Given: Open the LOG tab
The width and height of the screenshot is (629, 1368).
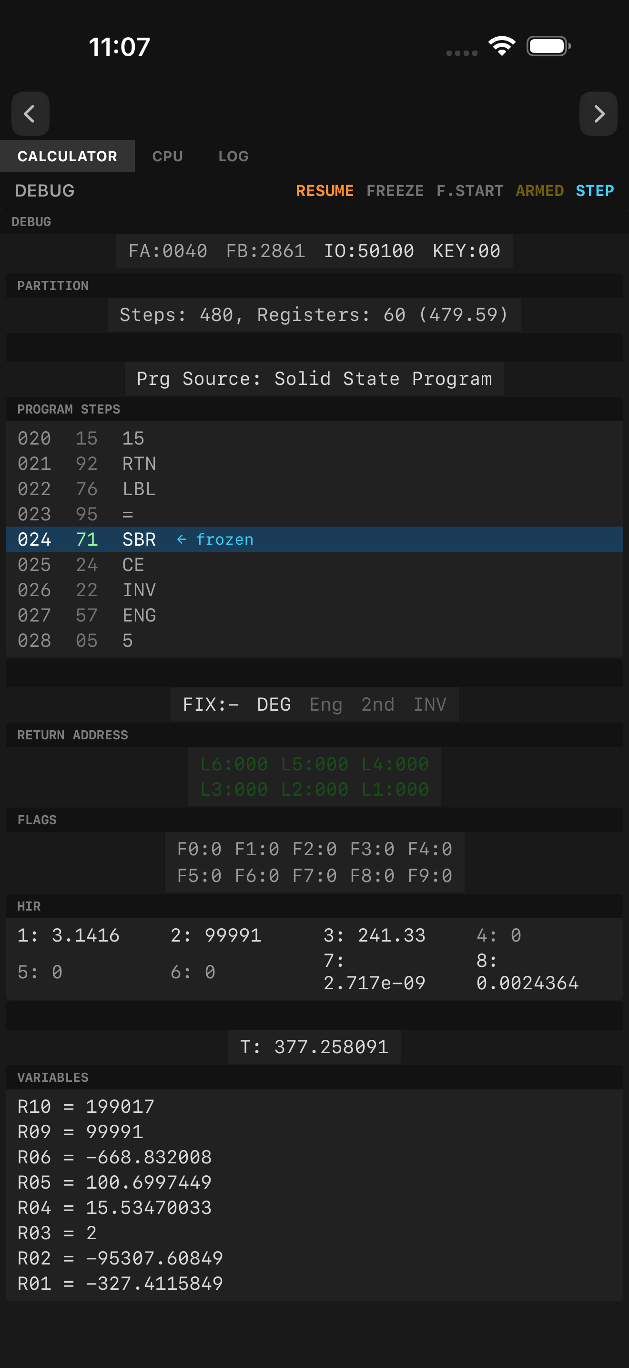Looking at the screenshot, I should (x=233, y=156).
